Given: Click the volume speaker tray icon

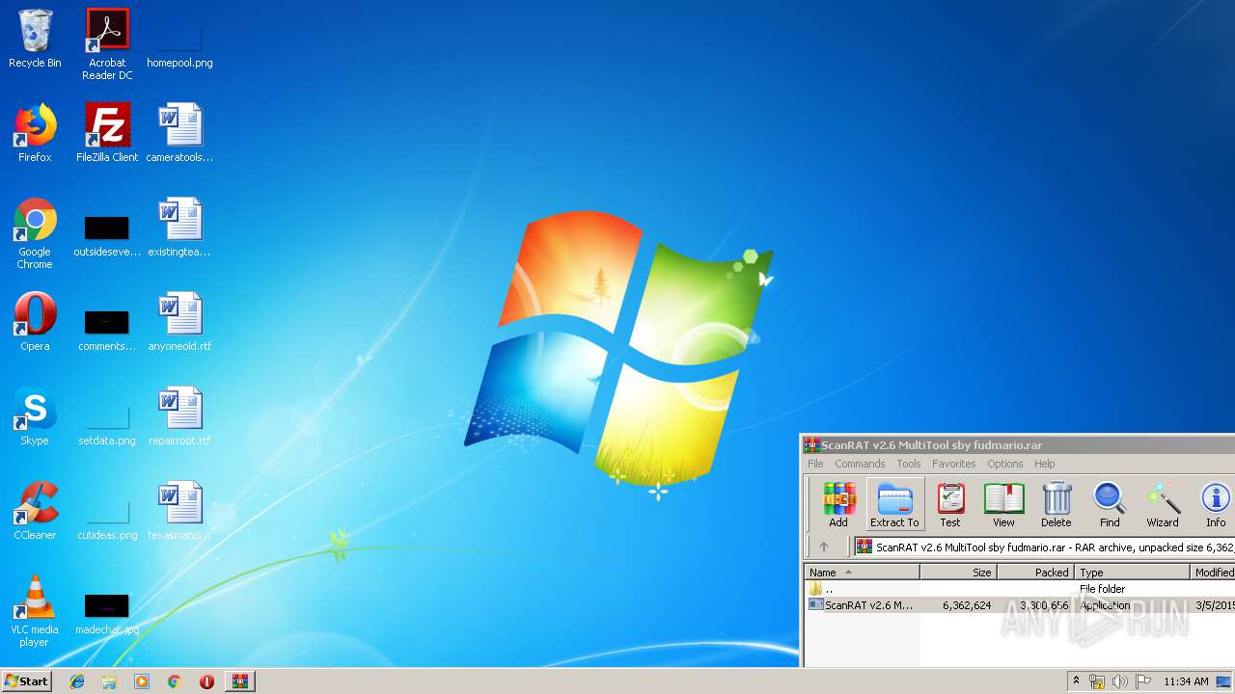Looking at the screenshot, I should coord(1120,681).
